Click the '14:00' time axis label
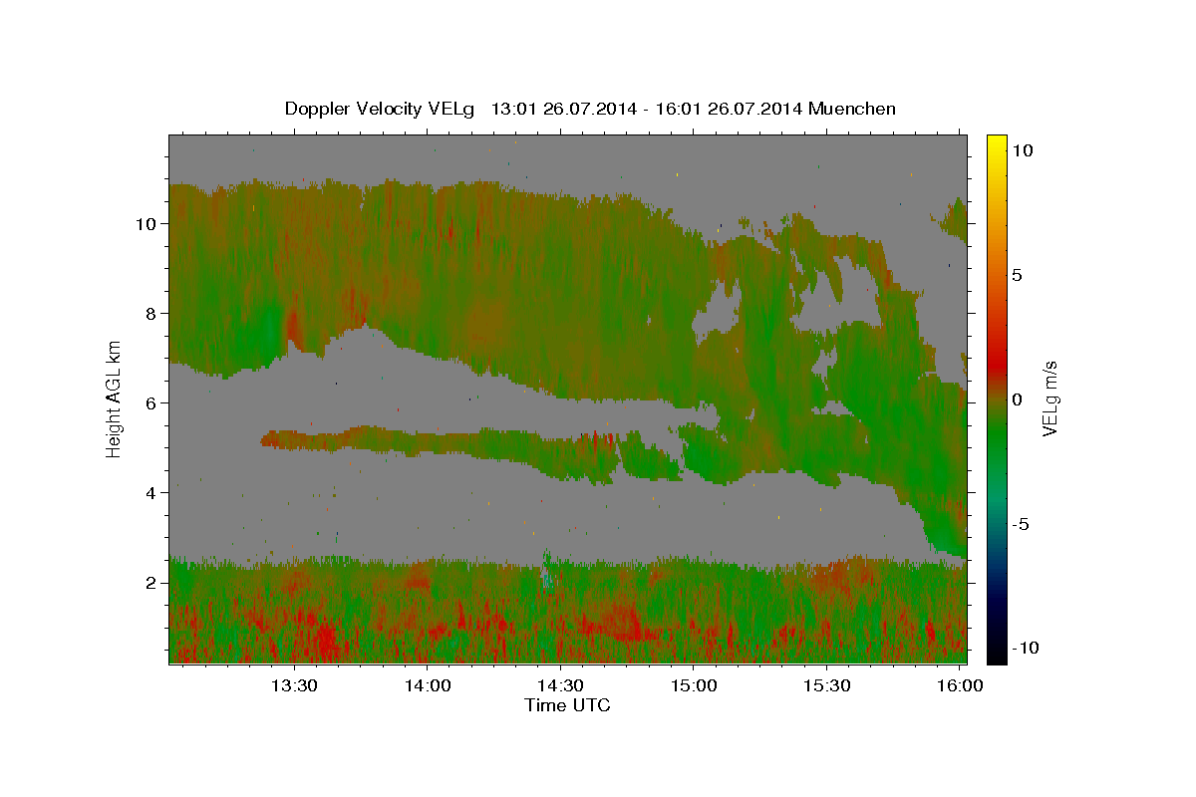Screen dimensions: 1196x797 (x=427, y=685)
